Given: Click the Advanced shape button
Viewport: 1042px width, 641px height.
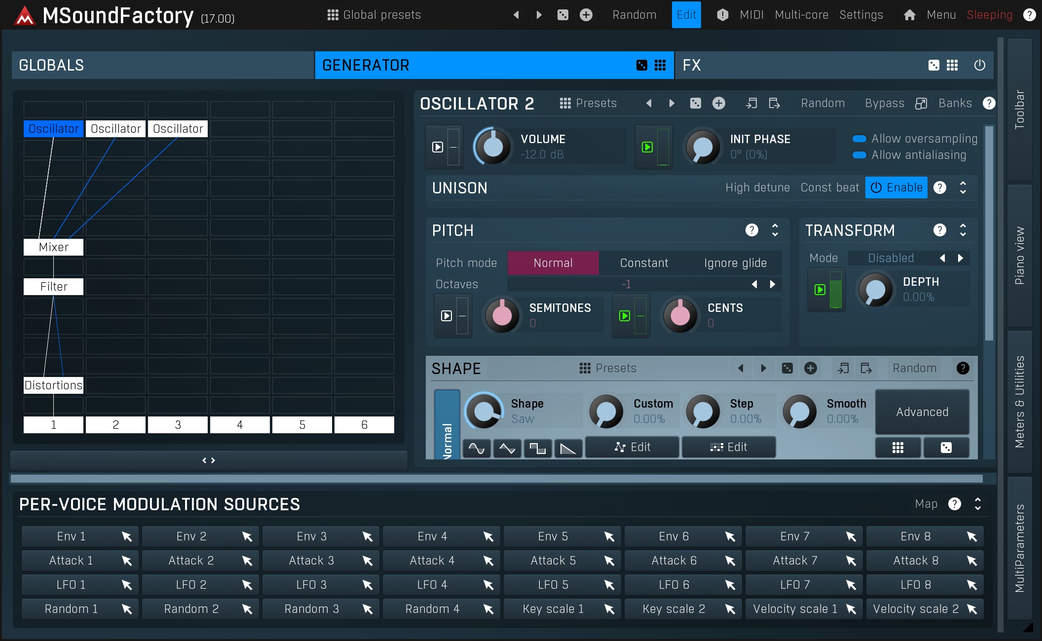Looking at the screenshot, I should pos(922,412).
